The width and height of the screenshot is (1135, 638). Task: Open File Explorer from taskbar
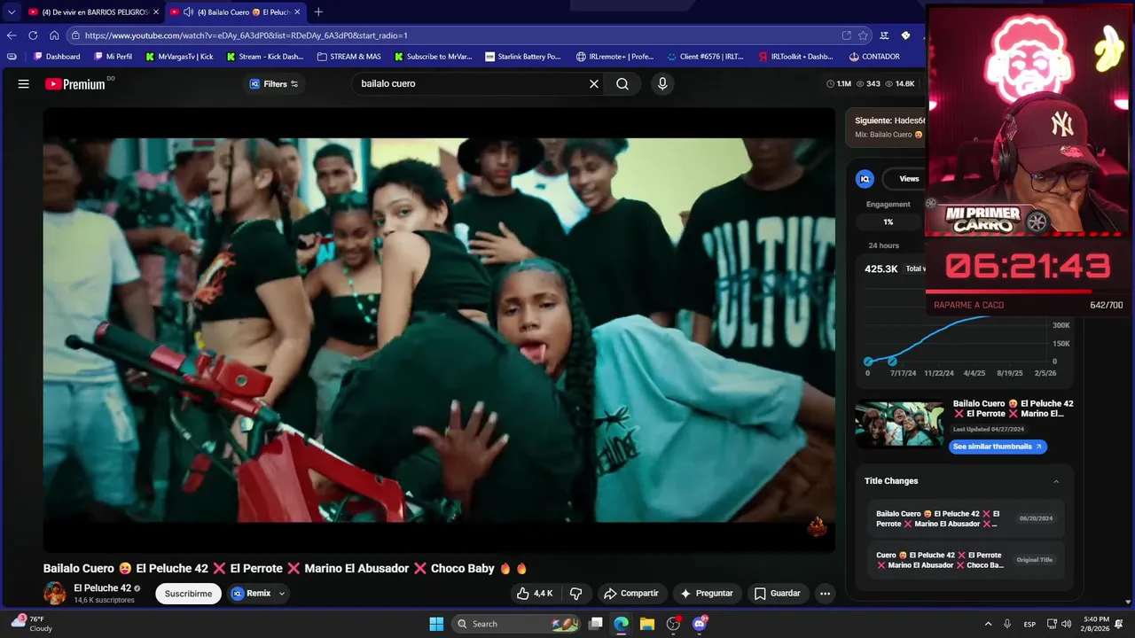(x=646, y=624)
